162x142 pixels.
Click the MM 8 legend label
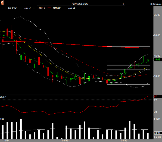pos(42,8)
